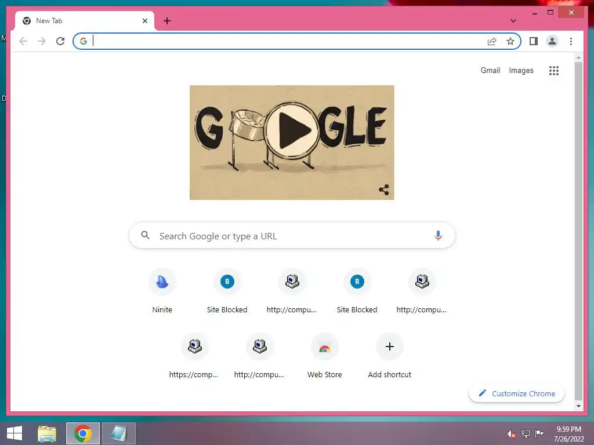This screenshot has height=445, width=594.
Task: Expand the tab search dropdown arrow
Action: 513,21
